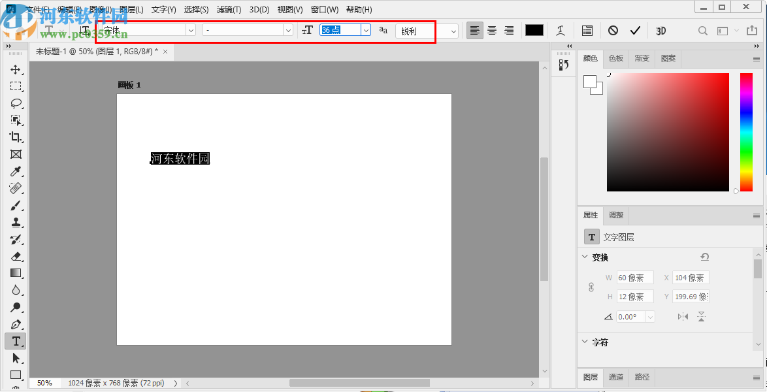This screenshot has height=392, width=767.
Task: Toggle the warp text option
Action: pyautogui.click(x=560, y=31)
